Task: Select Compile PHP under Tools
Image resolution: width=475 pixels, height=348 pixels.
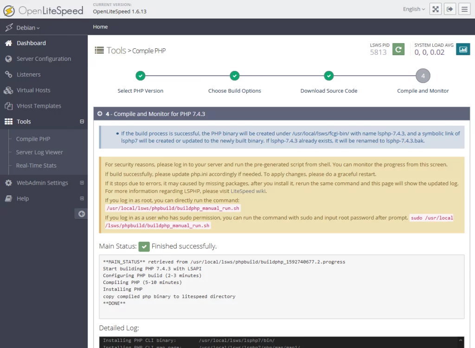Action: tap(33, 139)
